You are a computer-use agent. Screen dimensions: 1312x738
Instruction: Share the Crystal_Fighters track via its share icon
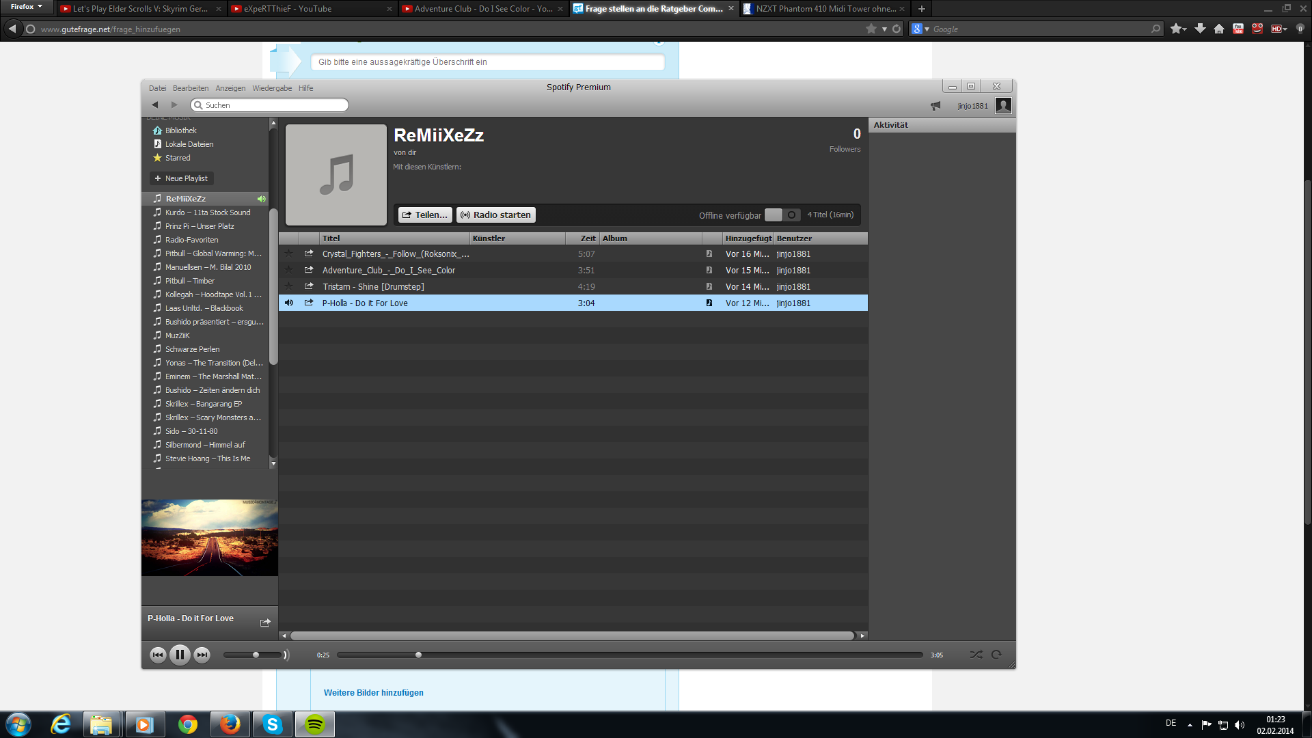click(309, 254)
